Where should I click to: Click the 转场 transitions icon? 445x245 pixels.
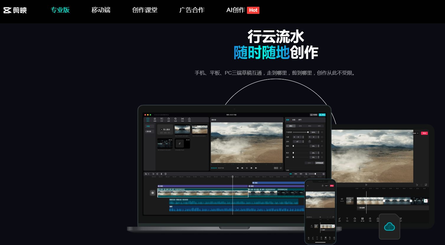(183, 119)
